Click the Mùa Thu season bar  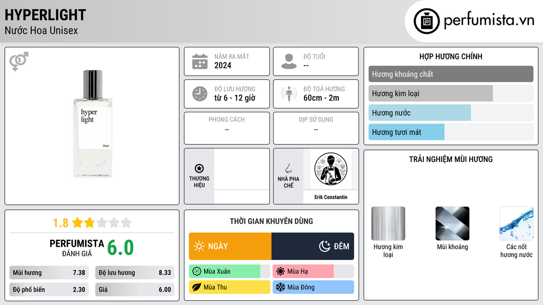coord(229,287)
